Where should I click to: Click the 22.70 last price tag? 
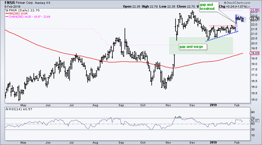255,19
